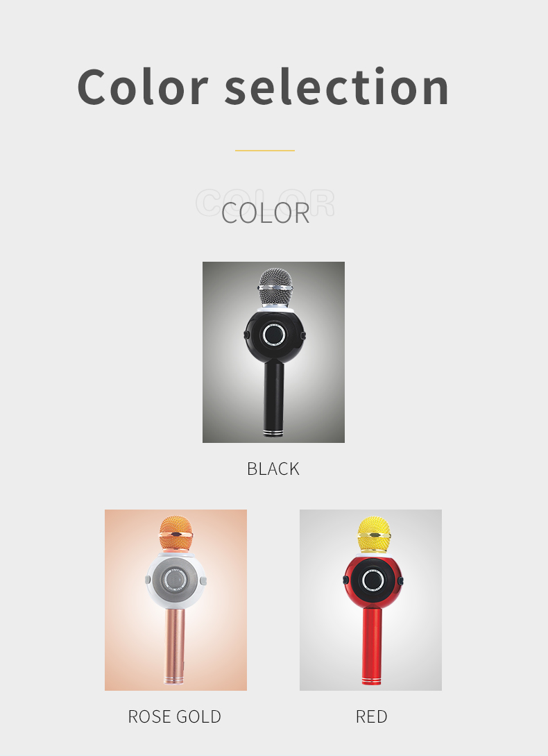Viewport: 548px width, 756px height.
Task: Click the yellow divider line under heading
Action: coord(264,151)
